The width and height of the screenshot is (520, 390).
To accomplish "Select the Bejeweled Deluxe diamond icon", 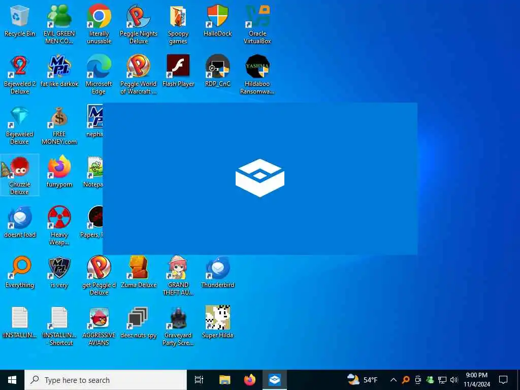I will 20,125.
